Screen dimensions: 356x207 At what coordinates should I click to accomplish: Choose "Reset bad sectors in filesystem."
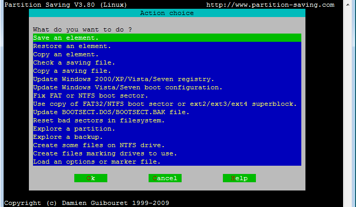tap(167, 120)
